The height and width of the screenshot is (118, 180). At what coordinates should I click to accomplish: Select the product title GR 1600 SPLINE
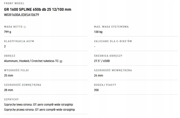(37, 10)
